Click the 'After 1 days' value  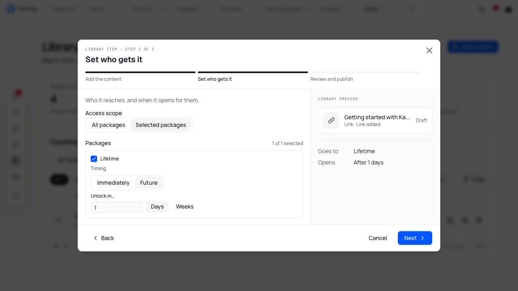[369, 162]
